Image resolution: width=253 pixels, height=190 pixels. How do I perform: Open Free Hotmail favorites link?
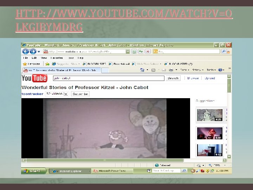[119, 64]
